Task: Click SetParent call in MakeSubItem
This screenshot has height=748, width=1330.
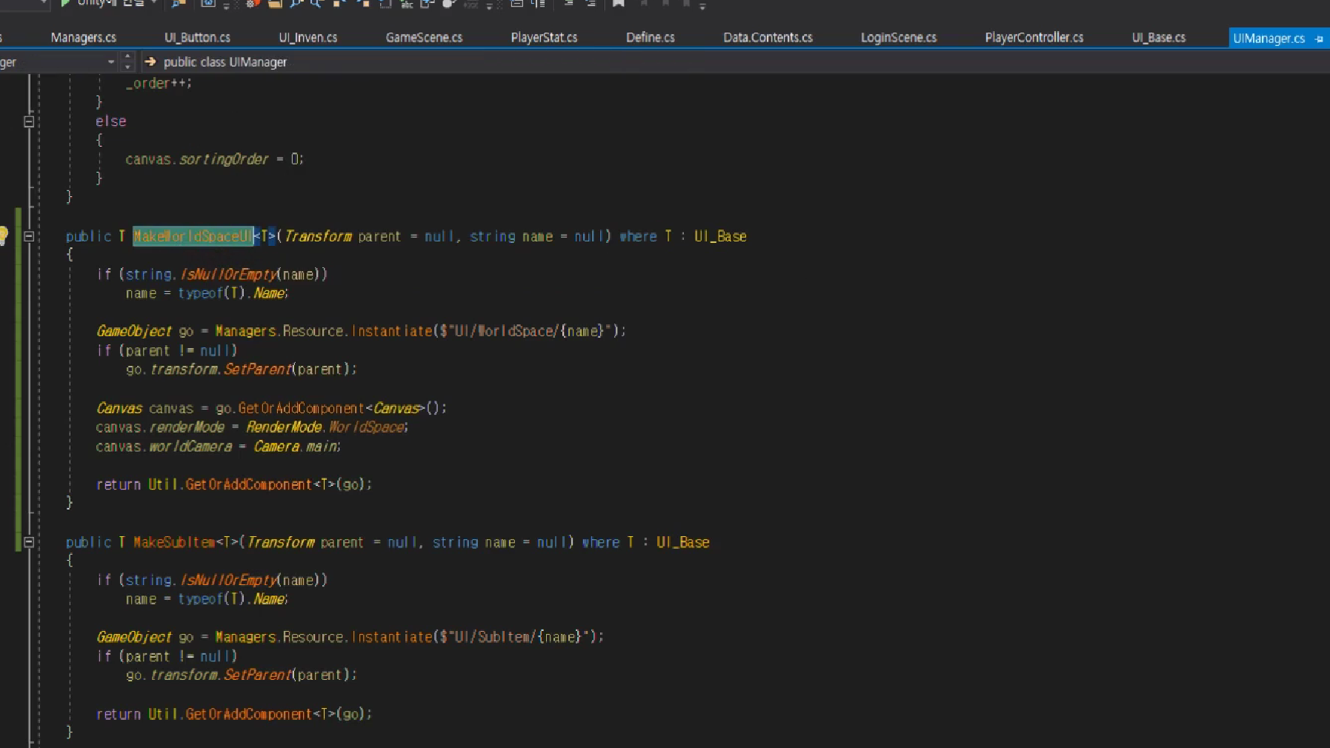Action: (x=257, y=675)
